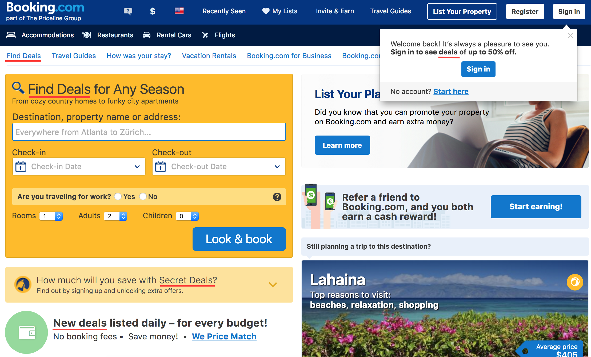591x357 pixels.
Task: Open Booking.com for Business link
Action: tap(289, 56)
